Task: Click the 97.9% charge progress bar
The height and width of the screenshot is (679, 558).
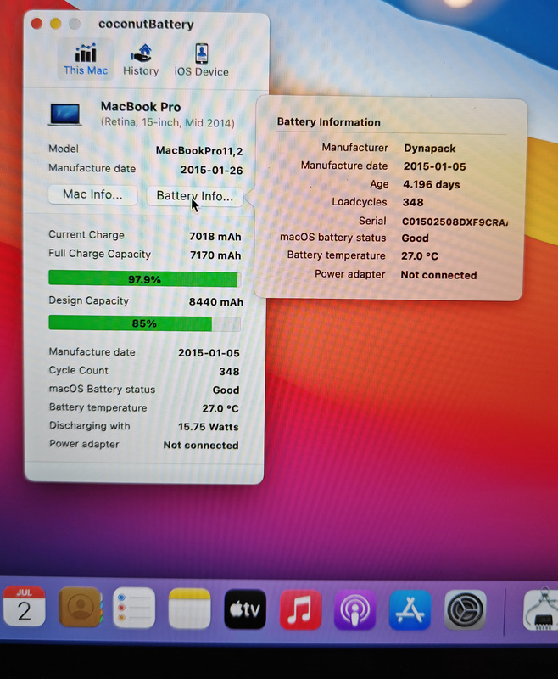Action: pos(143,279)
